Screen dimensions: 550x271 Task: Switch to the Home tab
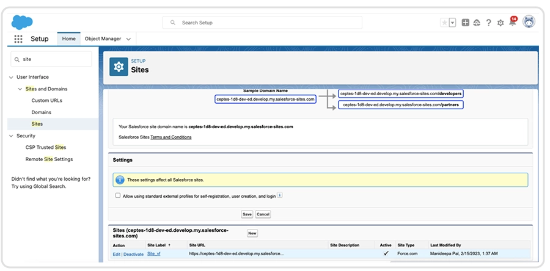click(68, 39)
